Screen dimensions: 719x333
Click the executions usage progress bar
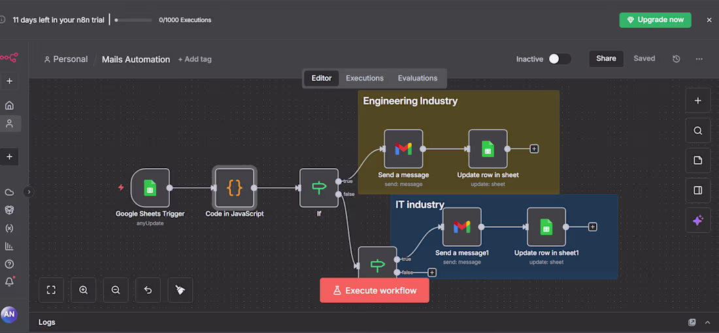tap(133, 20)
